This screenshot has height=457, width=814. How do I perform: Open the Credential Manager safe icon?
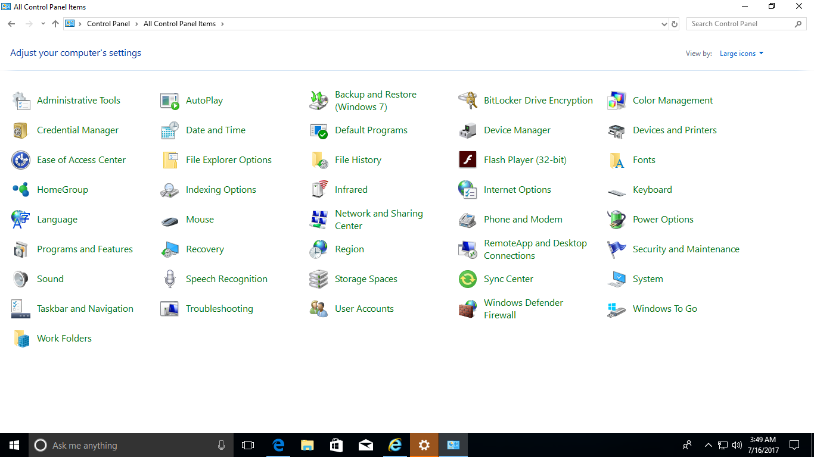[x=21, y=130]
